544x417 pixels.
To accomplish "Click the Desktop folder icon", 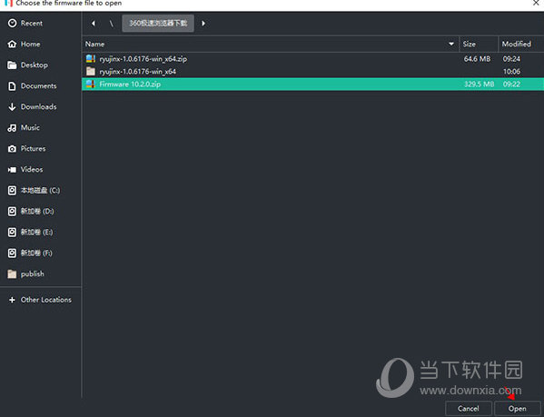I will [12, 65].
